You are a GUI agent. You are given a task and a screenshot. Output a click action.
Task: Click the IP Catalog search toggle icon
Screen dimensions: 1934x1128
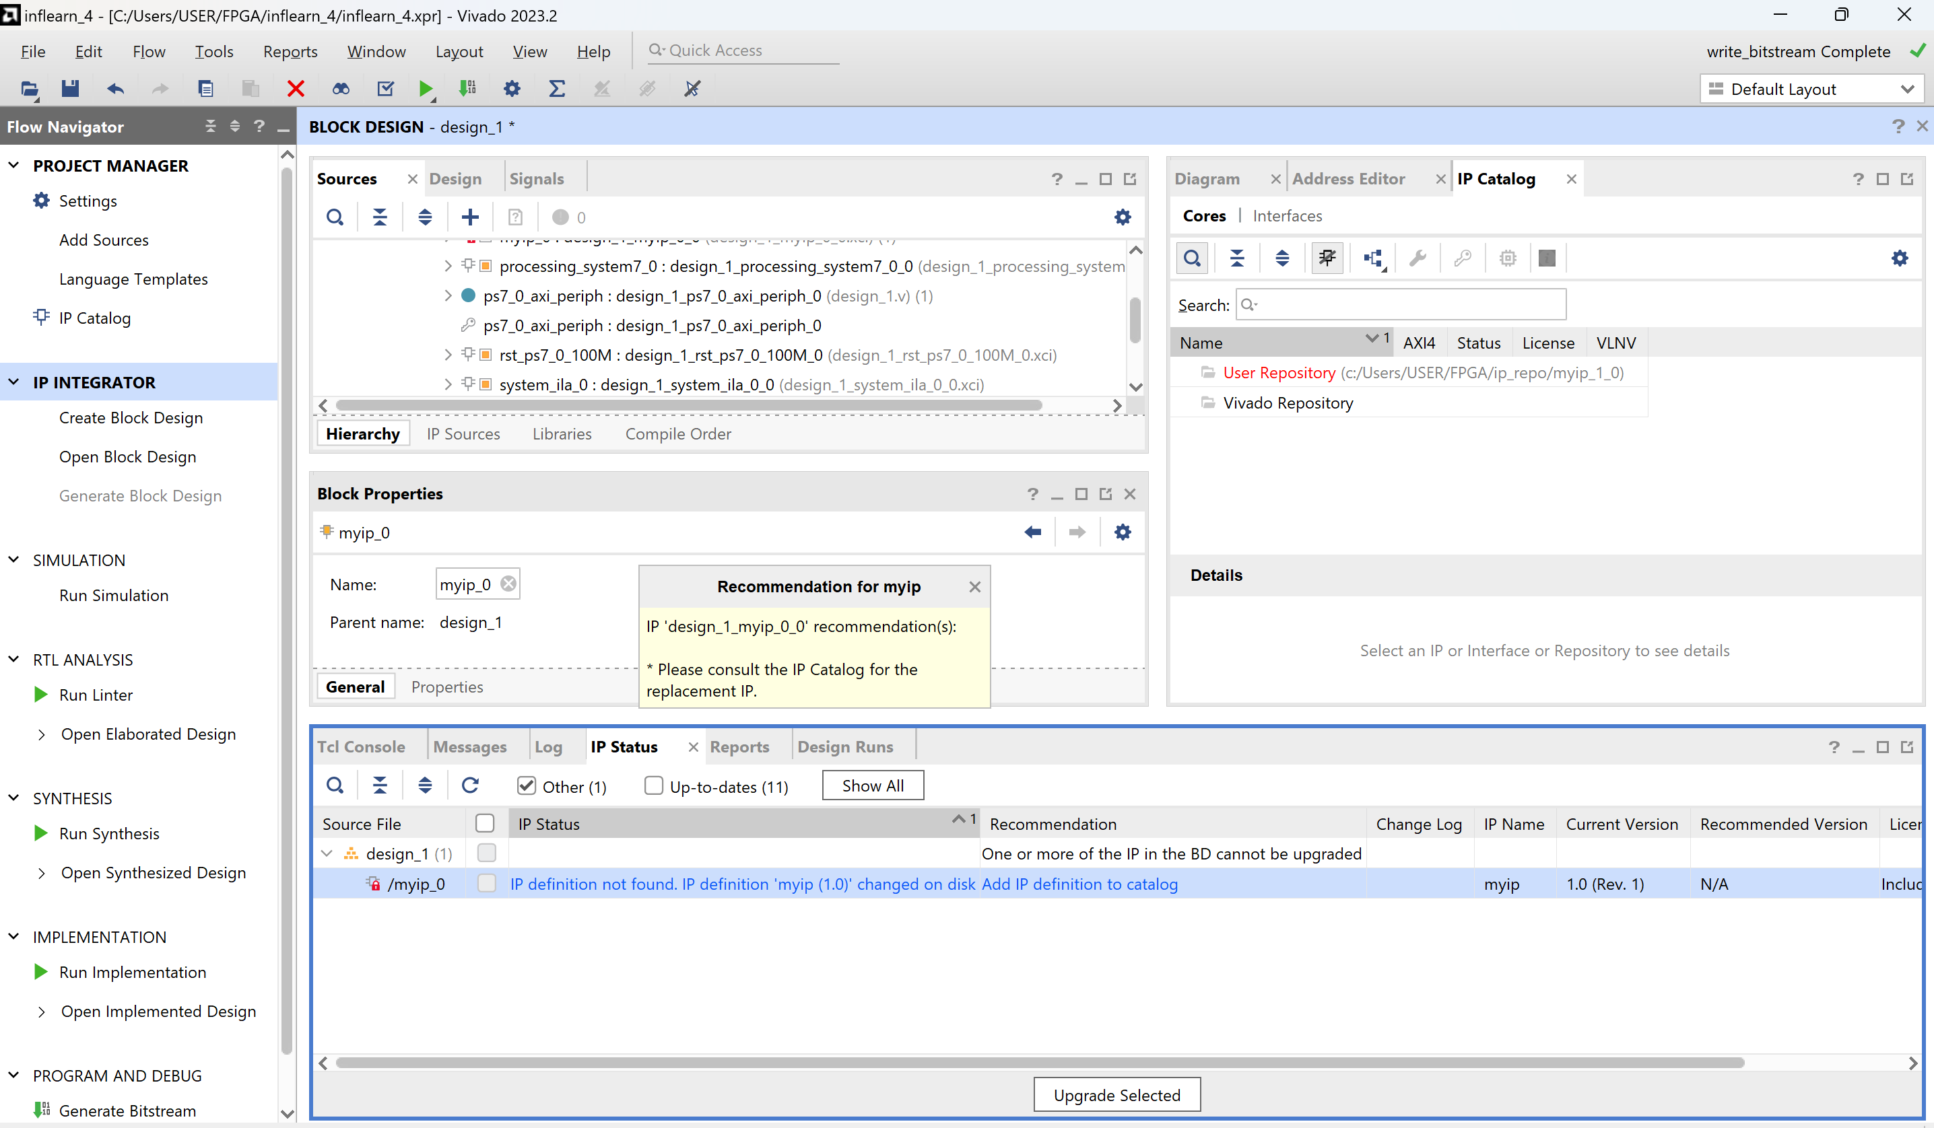(x=1192, y=258)
